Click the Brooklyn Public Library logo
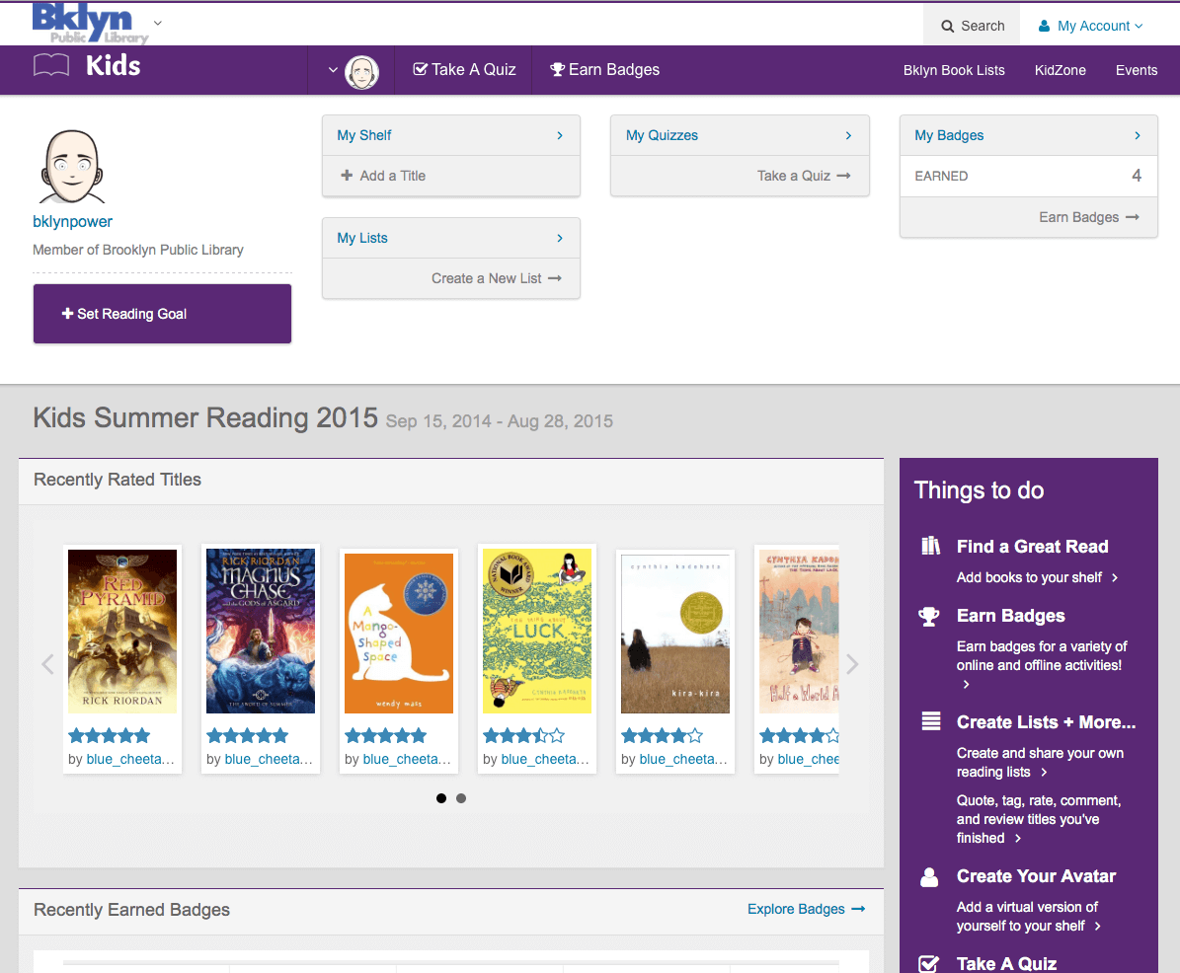Viewport: 1180px width, 973px height. point(90,23)
